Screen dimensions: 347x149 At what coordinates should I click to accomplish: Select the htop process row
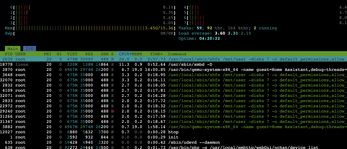[x=173, y=132]
